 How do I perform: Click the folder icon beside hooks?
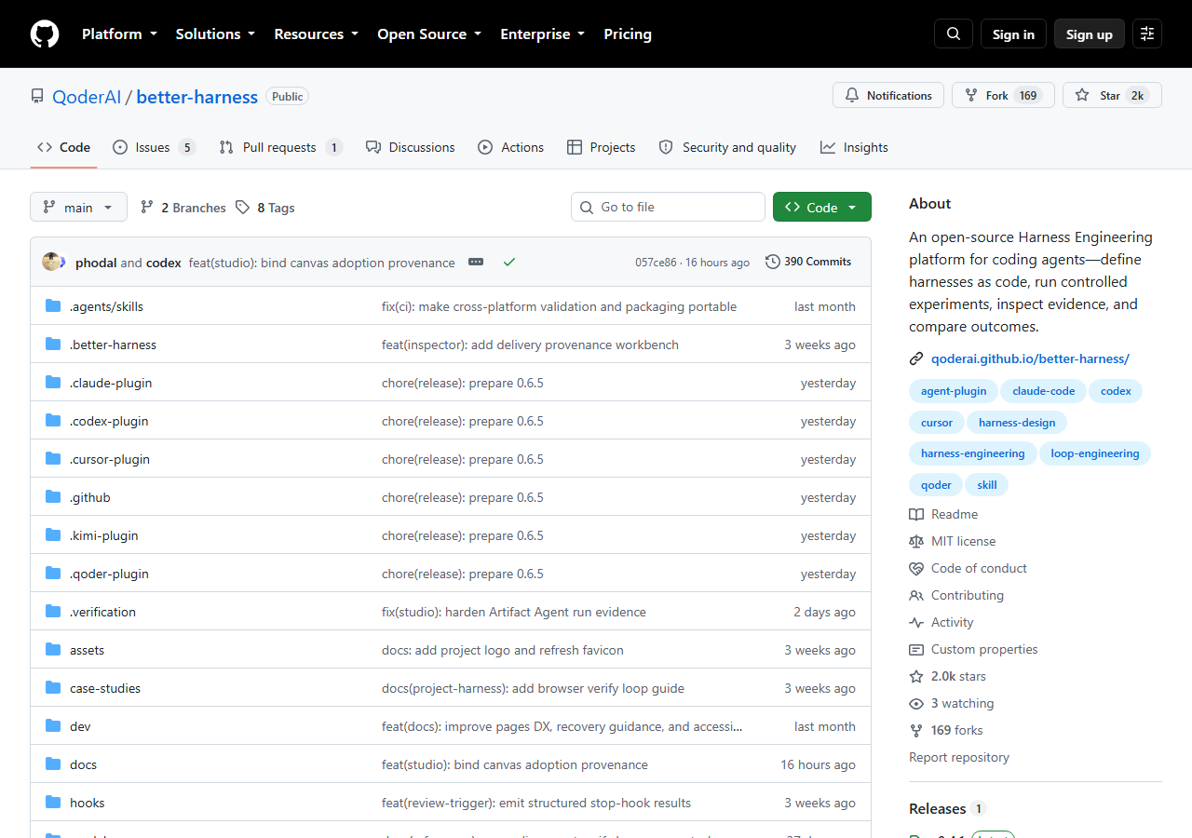[53, 803]
